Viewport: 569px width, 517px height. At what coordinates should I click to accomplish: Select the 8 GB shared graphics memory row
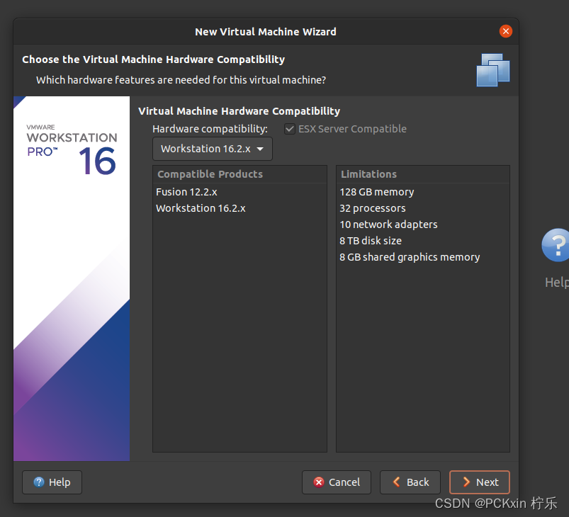423,257
